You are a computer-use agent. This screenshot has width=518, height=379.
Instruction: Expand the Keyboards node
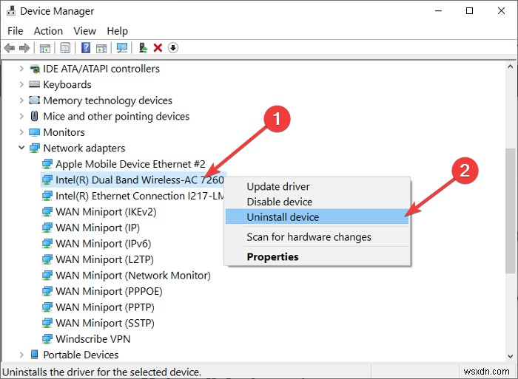click(21, 84)
